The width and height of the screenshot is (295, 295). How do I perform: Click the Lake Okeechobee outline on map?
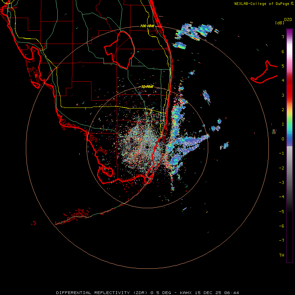[120, 50]
